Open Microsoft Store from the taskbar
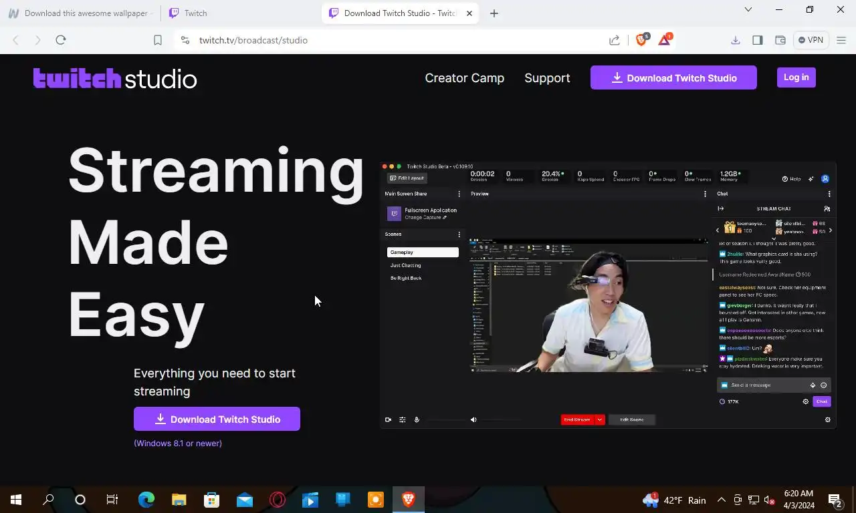The width and height of the screenshot is (856, 513). tap(212, 500)
